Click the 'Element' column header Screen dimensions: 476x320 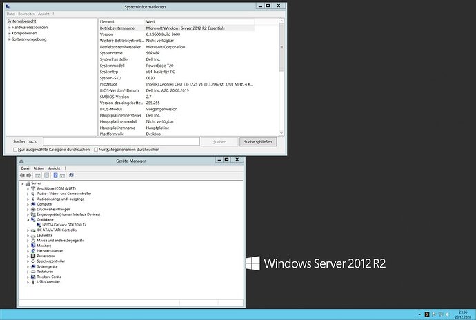pos(121,21)
